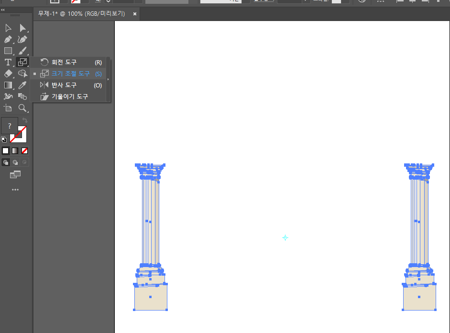Select the Eyedropper tool
The height and width of the screenshot is (333, 450).
[x=22, y=85]
